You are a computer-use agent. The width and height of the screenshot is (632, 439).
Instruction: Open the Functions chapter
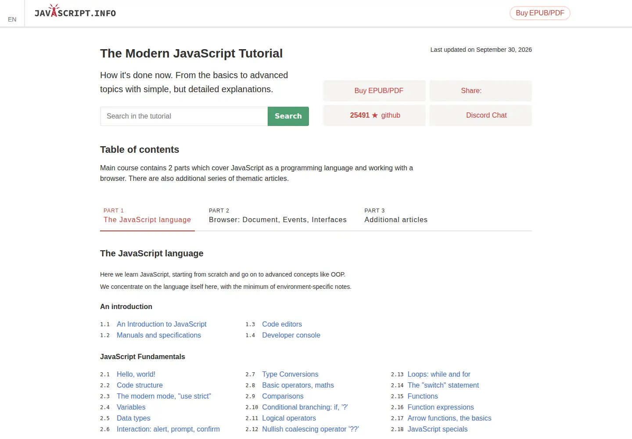click(423, 396)
